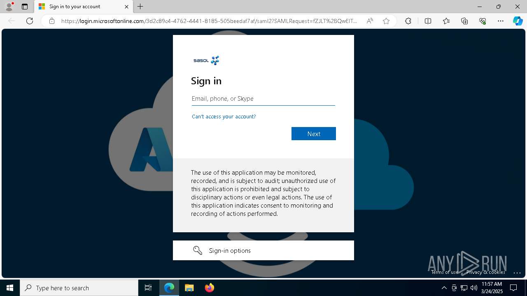Minimize the Edge browser window
Screen dimensions: 527x296
pyautogui.click(x=480, y=7)
